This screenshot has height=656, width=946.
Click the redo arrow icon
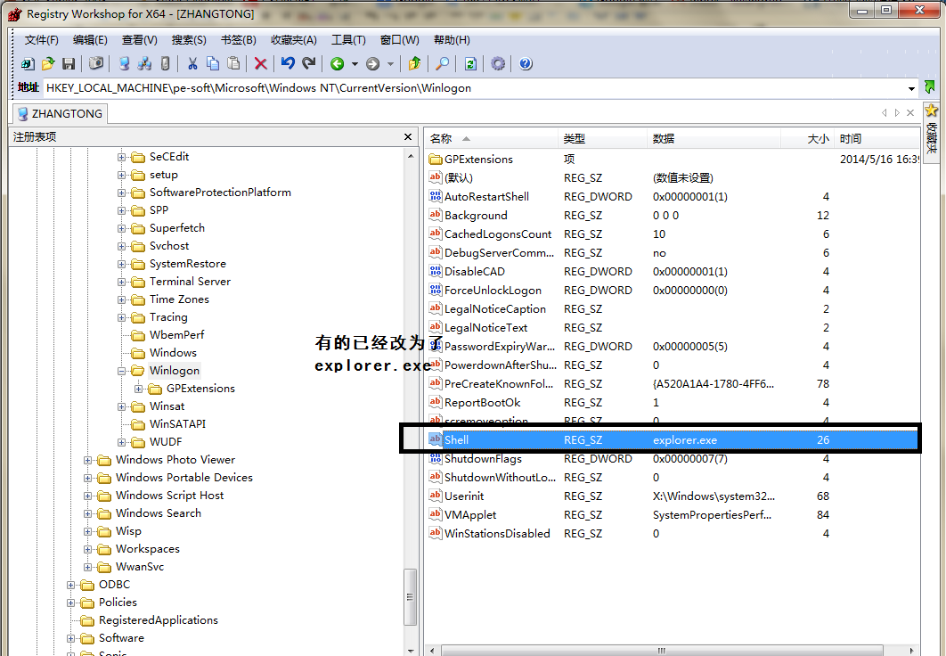(309, 63)
